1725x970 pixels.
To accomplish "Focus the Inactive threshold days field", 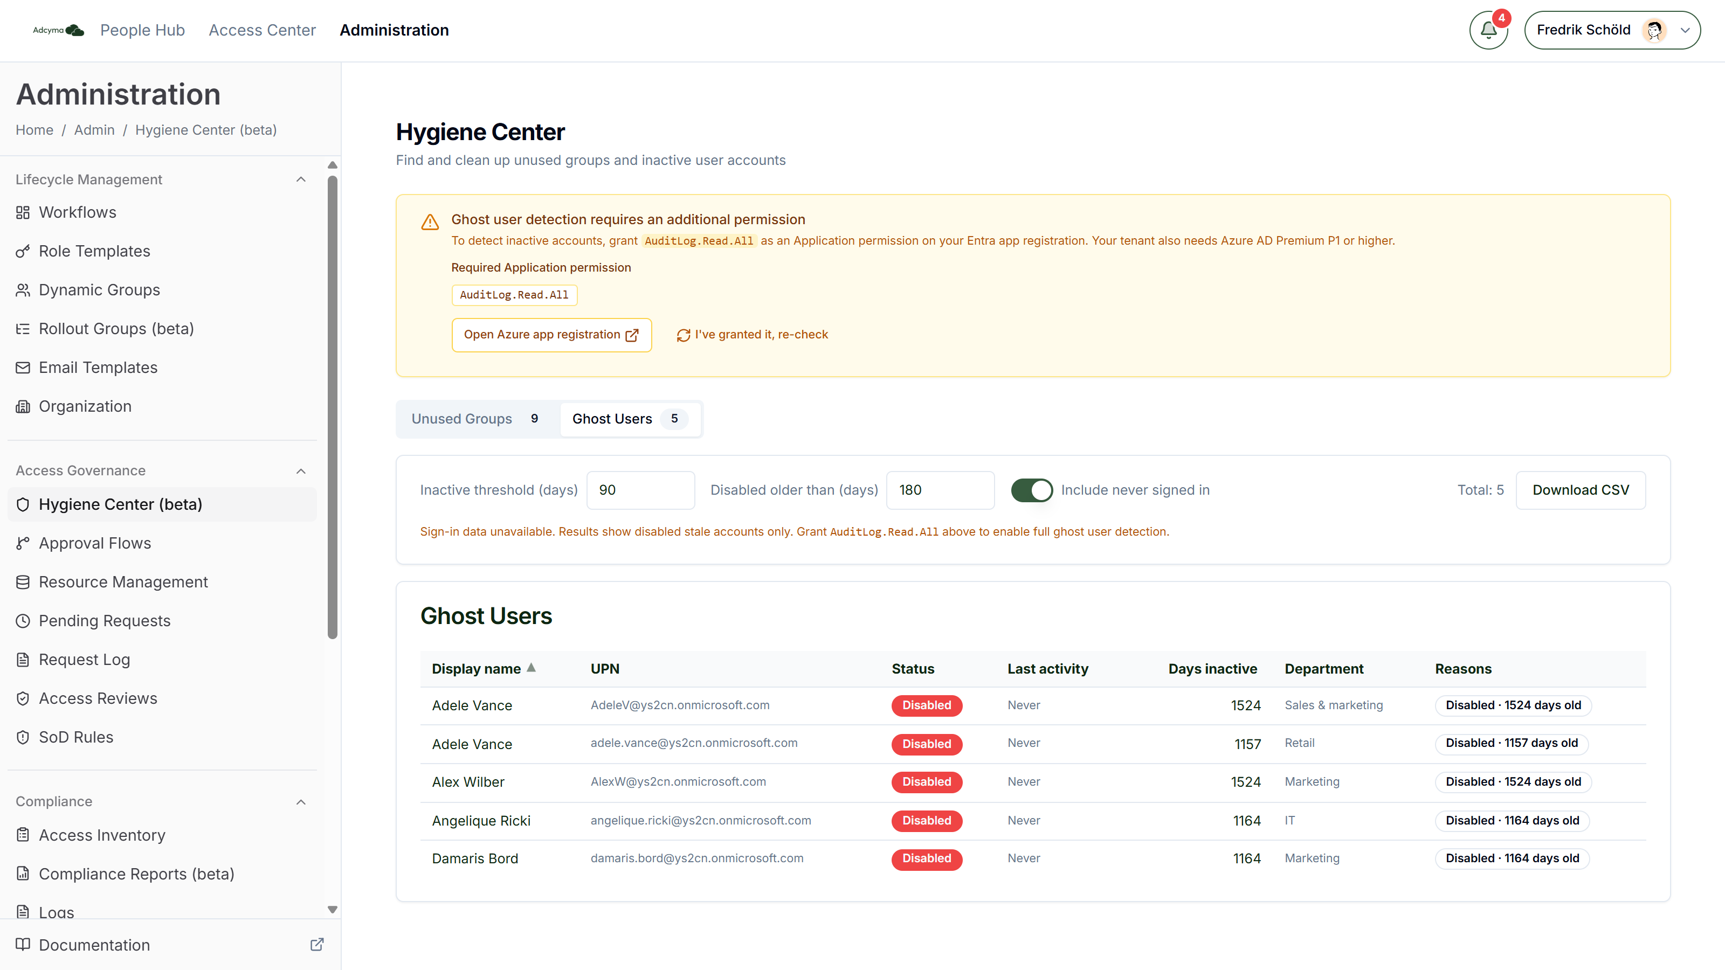I will [x=640, y=490].
